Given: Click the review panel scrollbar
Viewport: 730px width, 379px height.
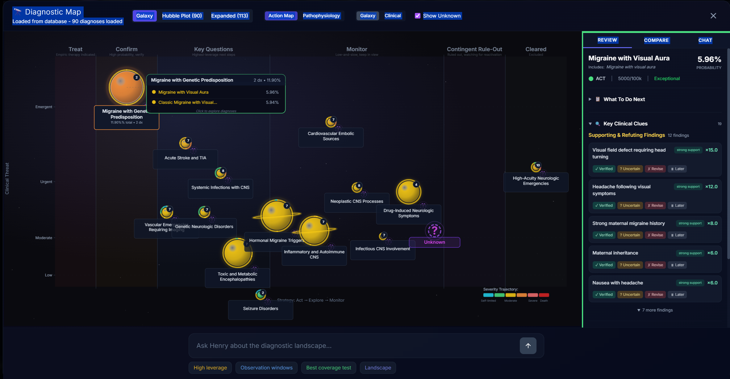Looking at the screenshot, I should pos(728,154).
